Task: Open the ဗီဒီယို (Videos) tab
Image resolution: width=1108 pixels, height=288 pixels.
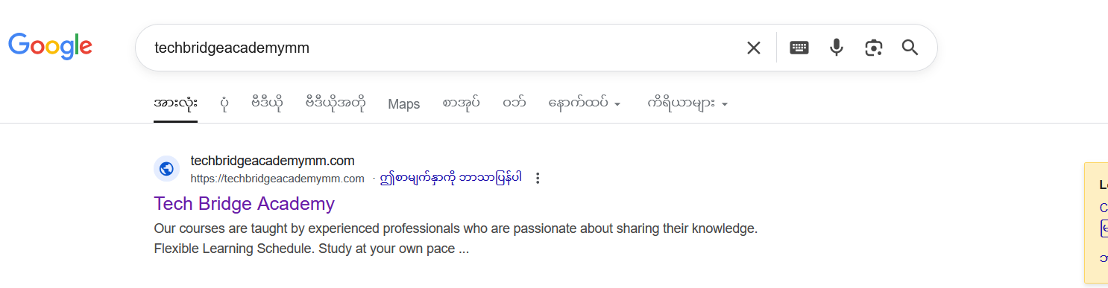Action: tap(268, 103)
